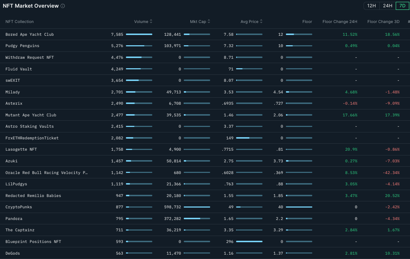Open Redacted Remilio Babies collection
This screenshot has width=410, height=259.
pyautogui.click(x=33, y=196)
